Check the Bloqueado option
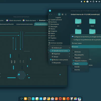Screen dimensions: 101x101 [x=51, y=63]
